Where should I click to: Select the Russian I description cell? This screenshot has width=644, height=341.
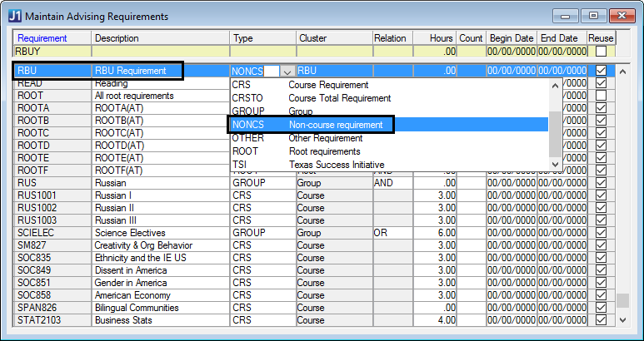(160, 195)
